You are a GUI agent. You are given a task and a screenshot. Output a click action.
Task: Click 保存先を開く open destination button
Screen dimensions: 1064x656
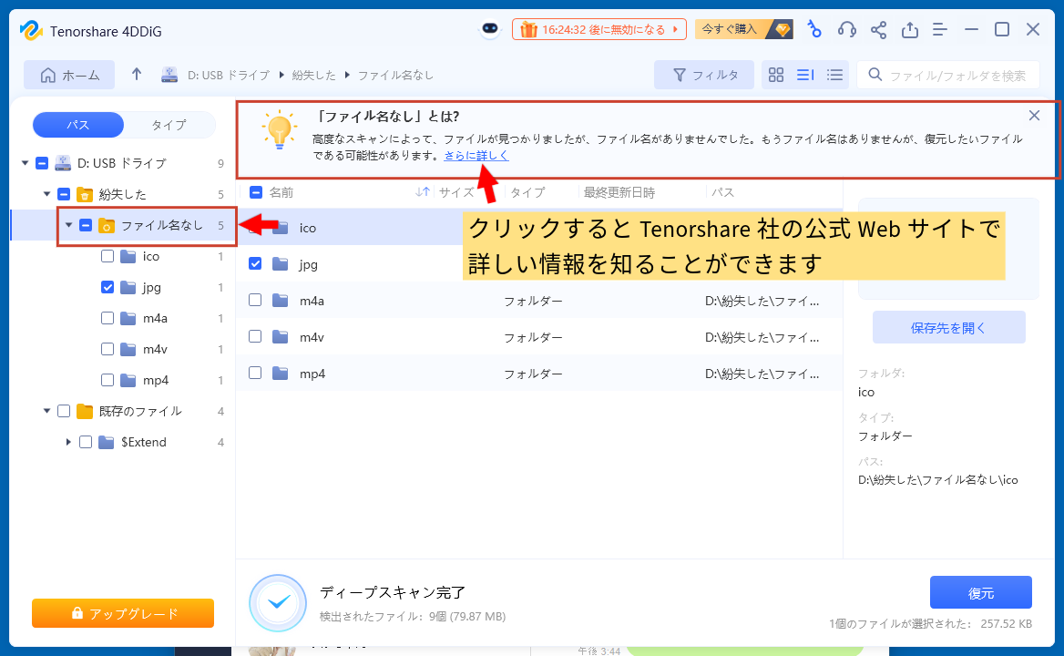click(x=948, y=328)
